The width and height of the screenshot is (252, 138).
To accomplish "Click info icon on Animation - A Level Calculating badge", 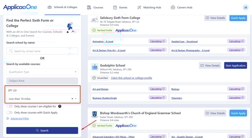I will click(x=164, y=41).
